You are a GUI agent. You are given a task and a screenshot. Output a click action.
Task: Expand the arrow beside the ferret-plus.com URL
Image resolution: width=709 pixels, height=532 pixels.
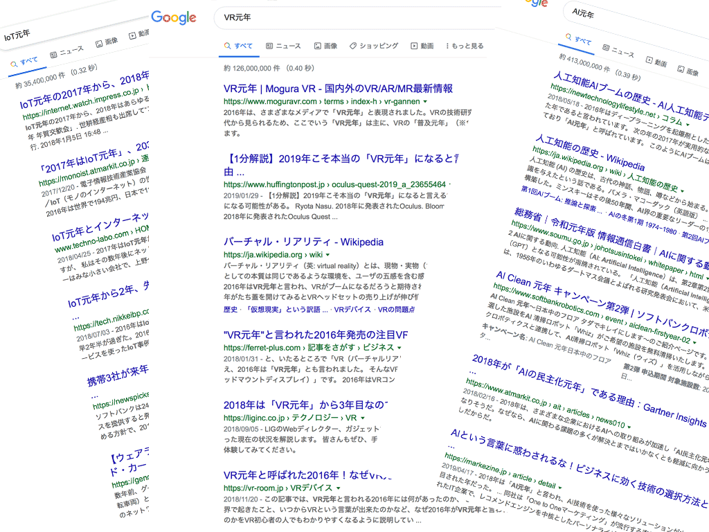coord(400,348)
